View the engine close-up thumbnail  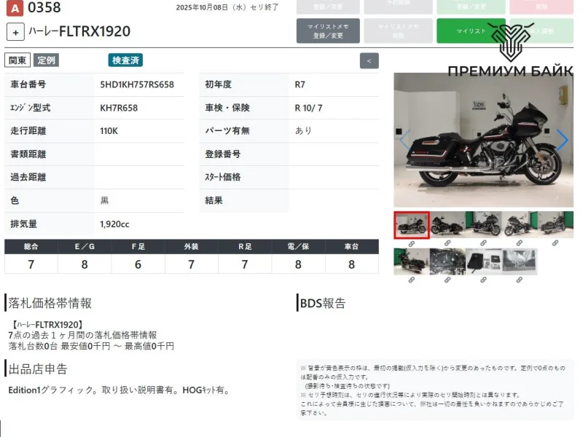click(447, 261)
